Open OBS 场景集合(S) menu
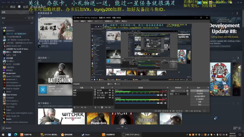This screenshot has height=137, width=244. tap(109, 21)
